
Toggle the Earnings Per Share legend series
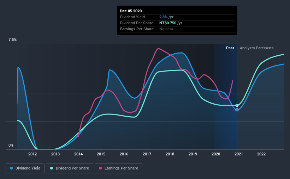coord(118,168)
